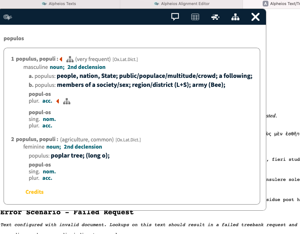Click the nom. link under popul-os
300x234 pixels.
coord(49,119)
